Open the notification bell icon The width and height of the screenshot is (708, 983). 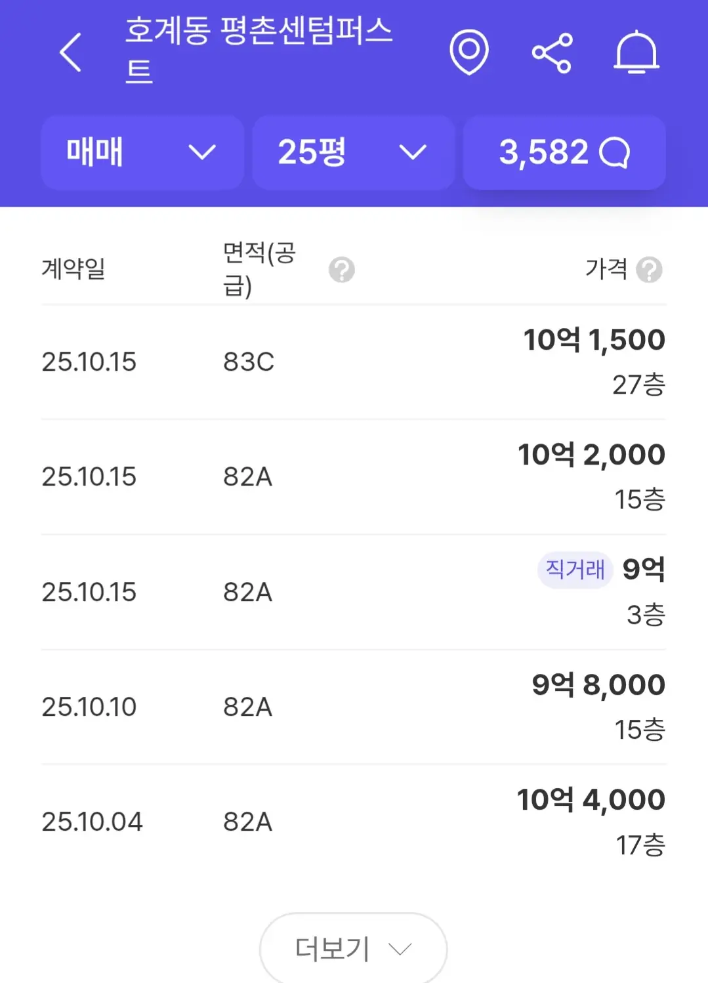[x=636, y=52]
